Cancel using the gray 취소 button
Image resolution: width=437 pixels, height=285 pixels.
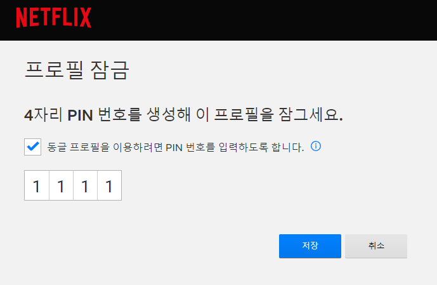[376, 246]
